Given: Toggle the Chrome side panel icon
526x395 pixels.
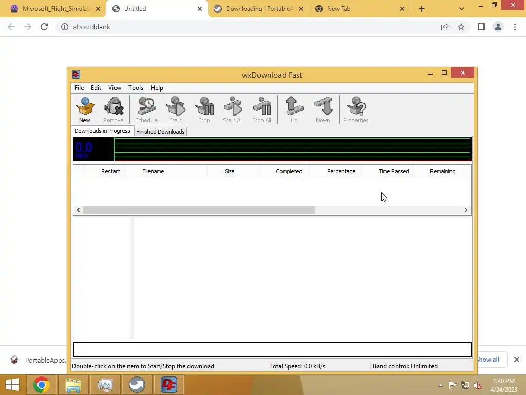Looking at the screenshot, I should pyautogui.click(x=482, y=27).
